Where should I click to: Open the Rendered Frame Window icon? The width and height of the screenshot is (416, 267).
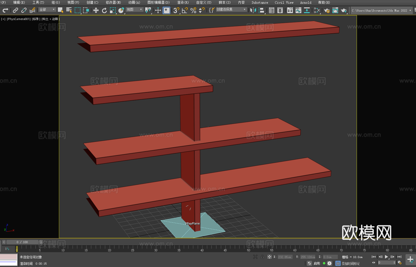coord(335,10)
